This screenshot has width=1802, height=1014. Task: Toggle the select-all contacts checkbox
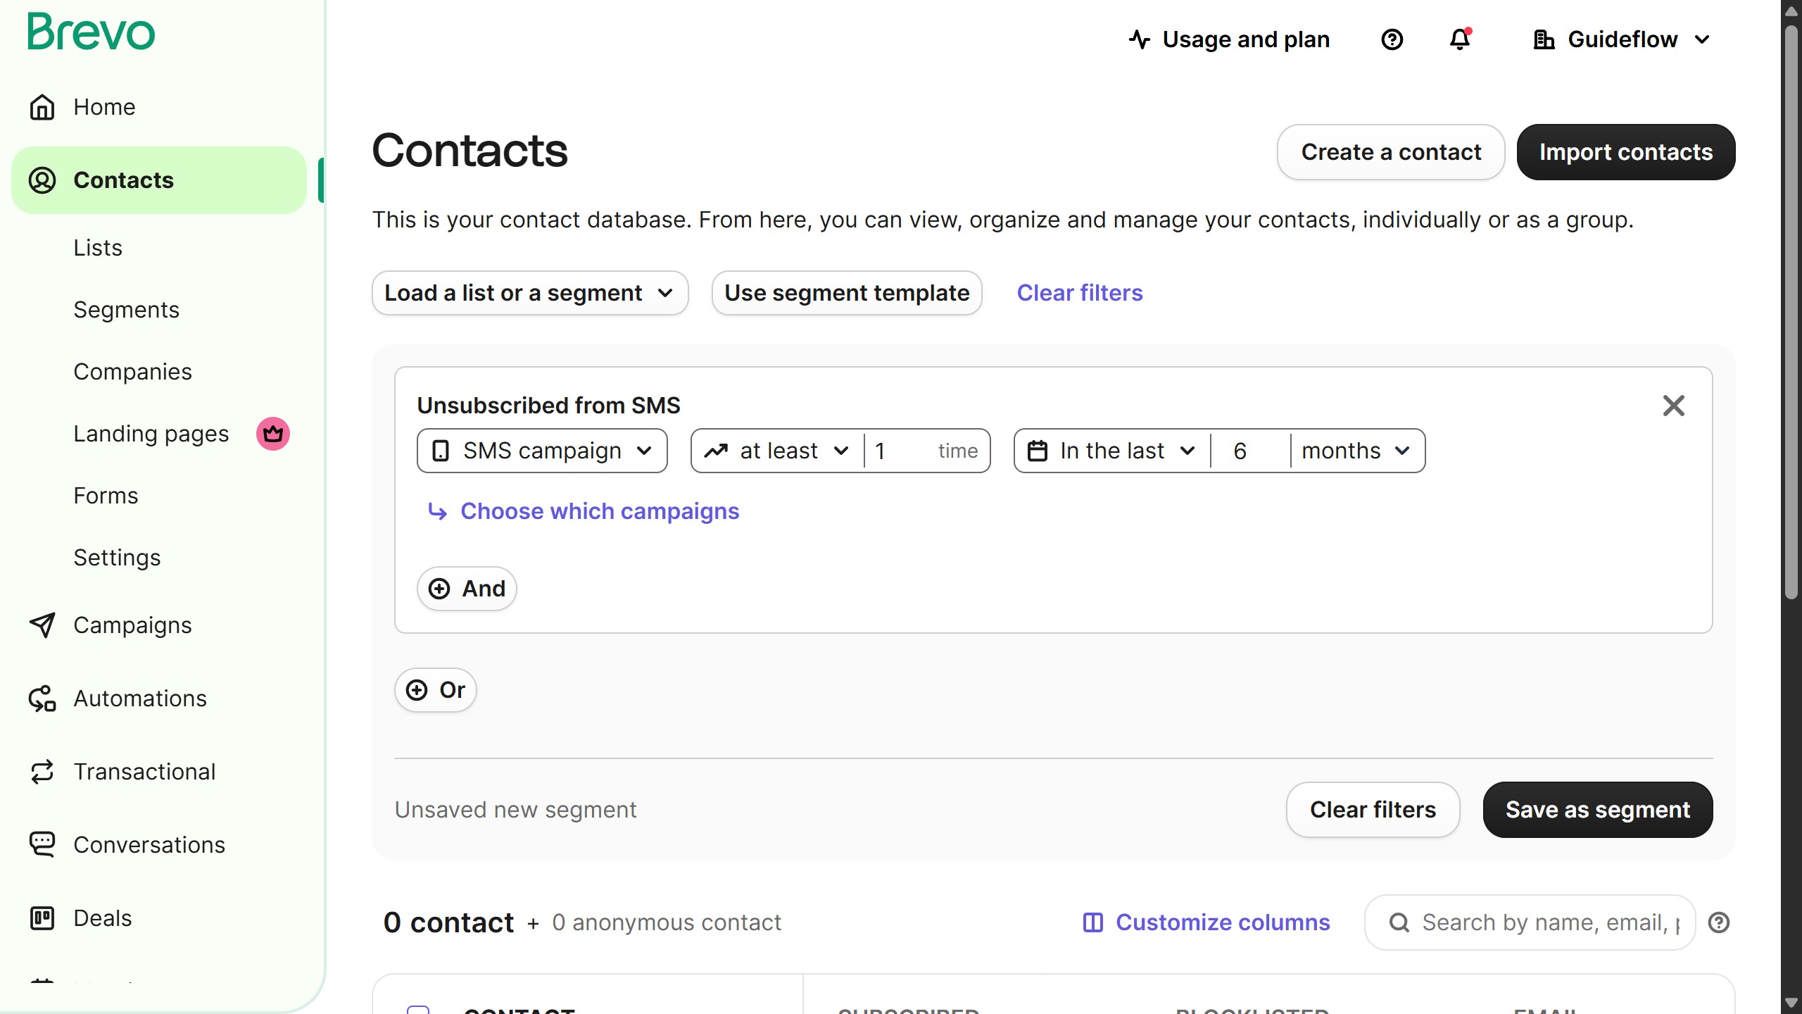tap(418, 1010)
